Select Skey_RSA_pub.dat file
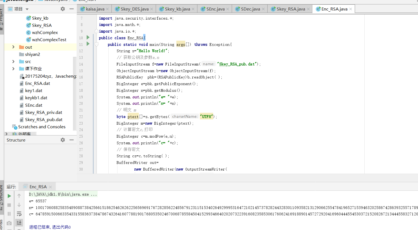The height and width of the screenshot is (230, 418). click(44, 119)
